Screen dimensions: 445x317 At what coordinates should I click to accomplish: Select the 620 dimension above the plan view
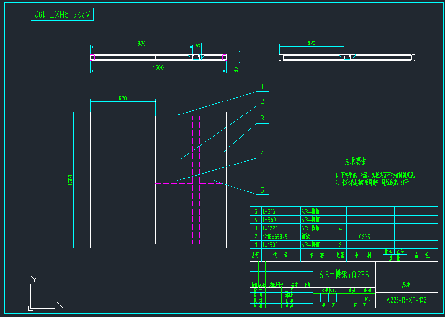tap(122, 98)
